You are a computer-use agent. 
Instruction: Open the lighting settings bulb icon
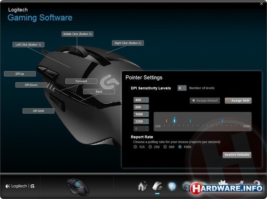pos(172,187)
